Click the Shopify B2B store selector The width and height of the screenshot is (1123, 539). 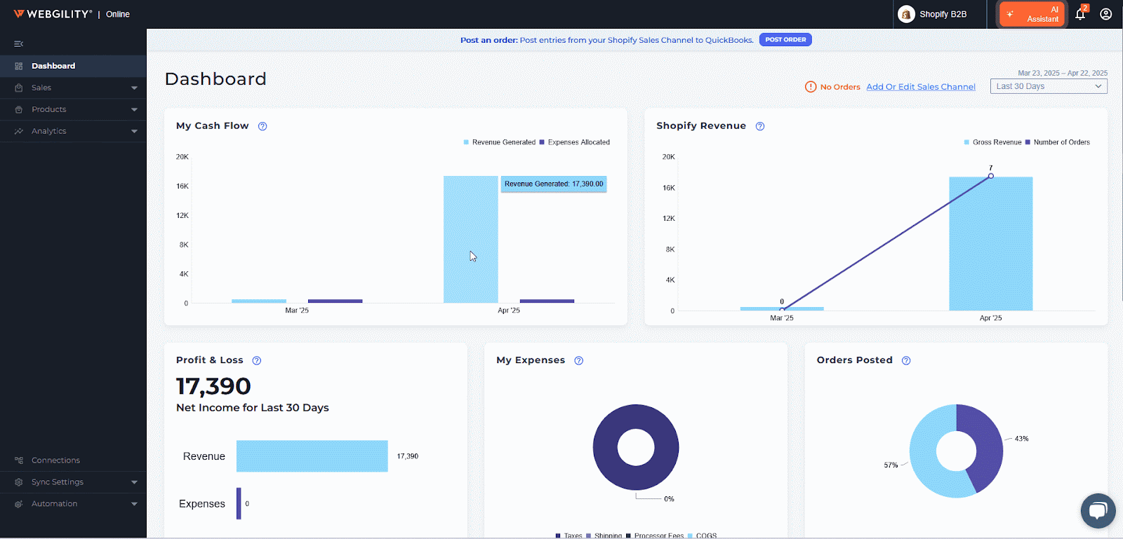(933, 14)
